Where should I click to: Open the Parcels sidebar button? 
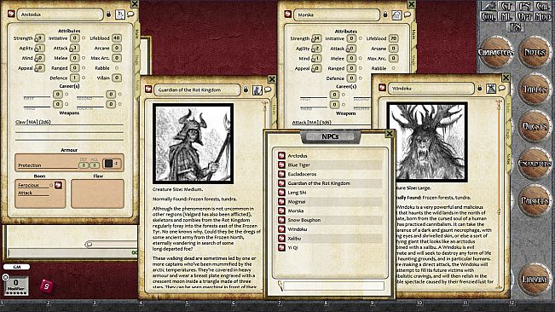[x=535, y=200]
